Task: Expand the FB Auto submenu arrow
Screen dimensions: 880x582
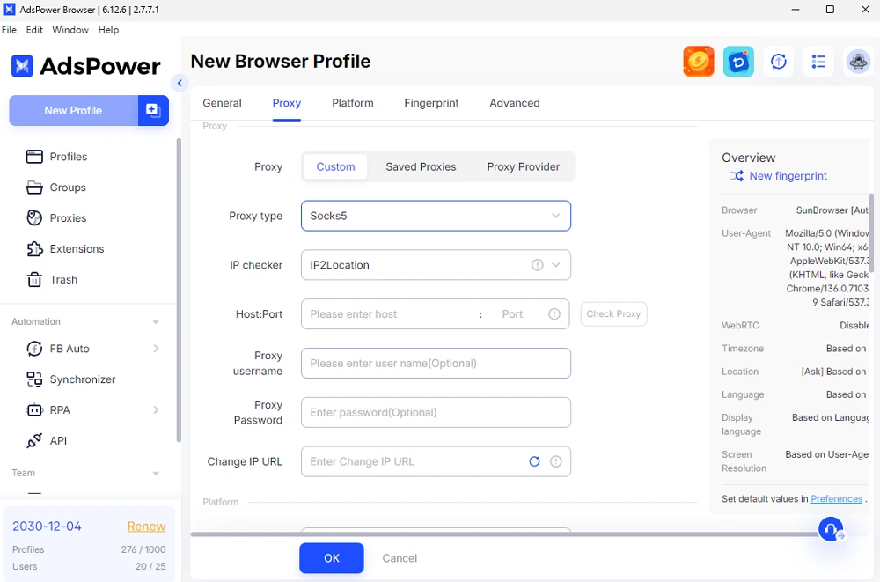Action: click(156, 349)
